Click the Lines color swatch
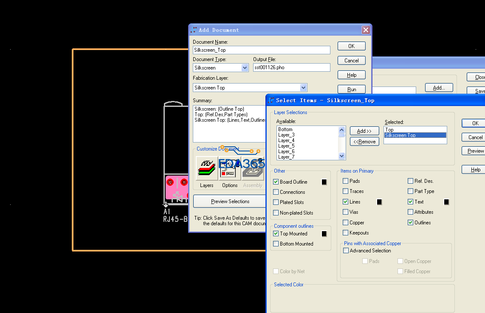The height and width of the screenshot is (313, 485). point(380,202)
